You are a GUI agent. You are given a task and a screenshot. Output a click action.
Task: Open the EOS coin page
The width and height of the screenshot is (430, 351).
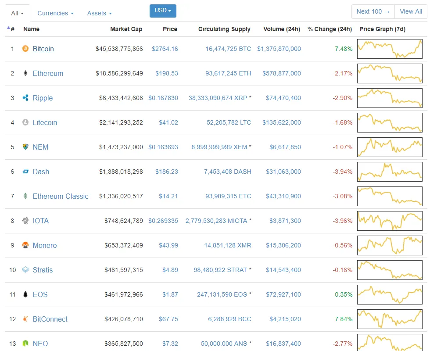pyautogui.click(x=40, y=294)
